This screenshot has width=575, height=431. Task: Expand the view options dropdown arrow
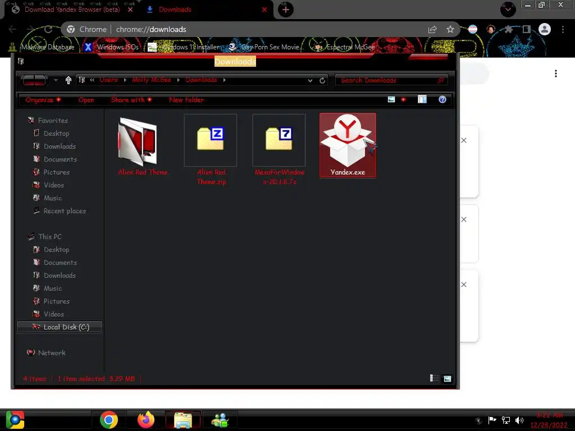point(403,100)
